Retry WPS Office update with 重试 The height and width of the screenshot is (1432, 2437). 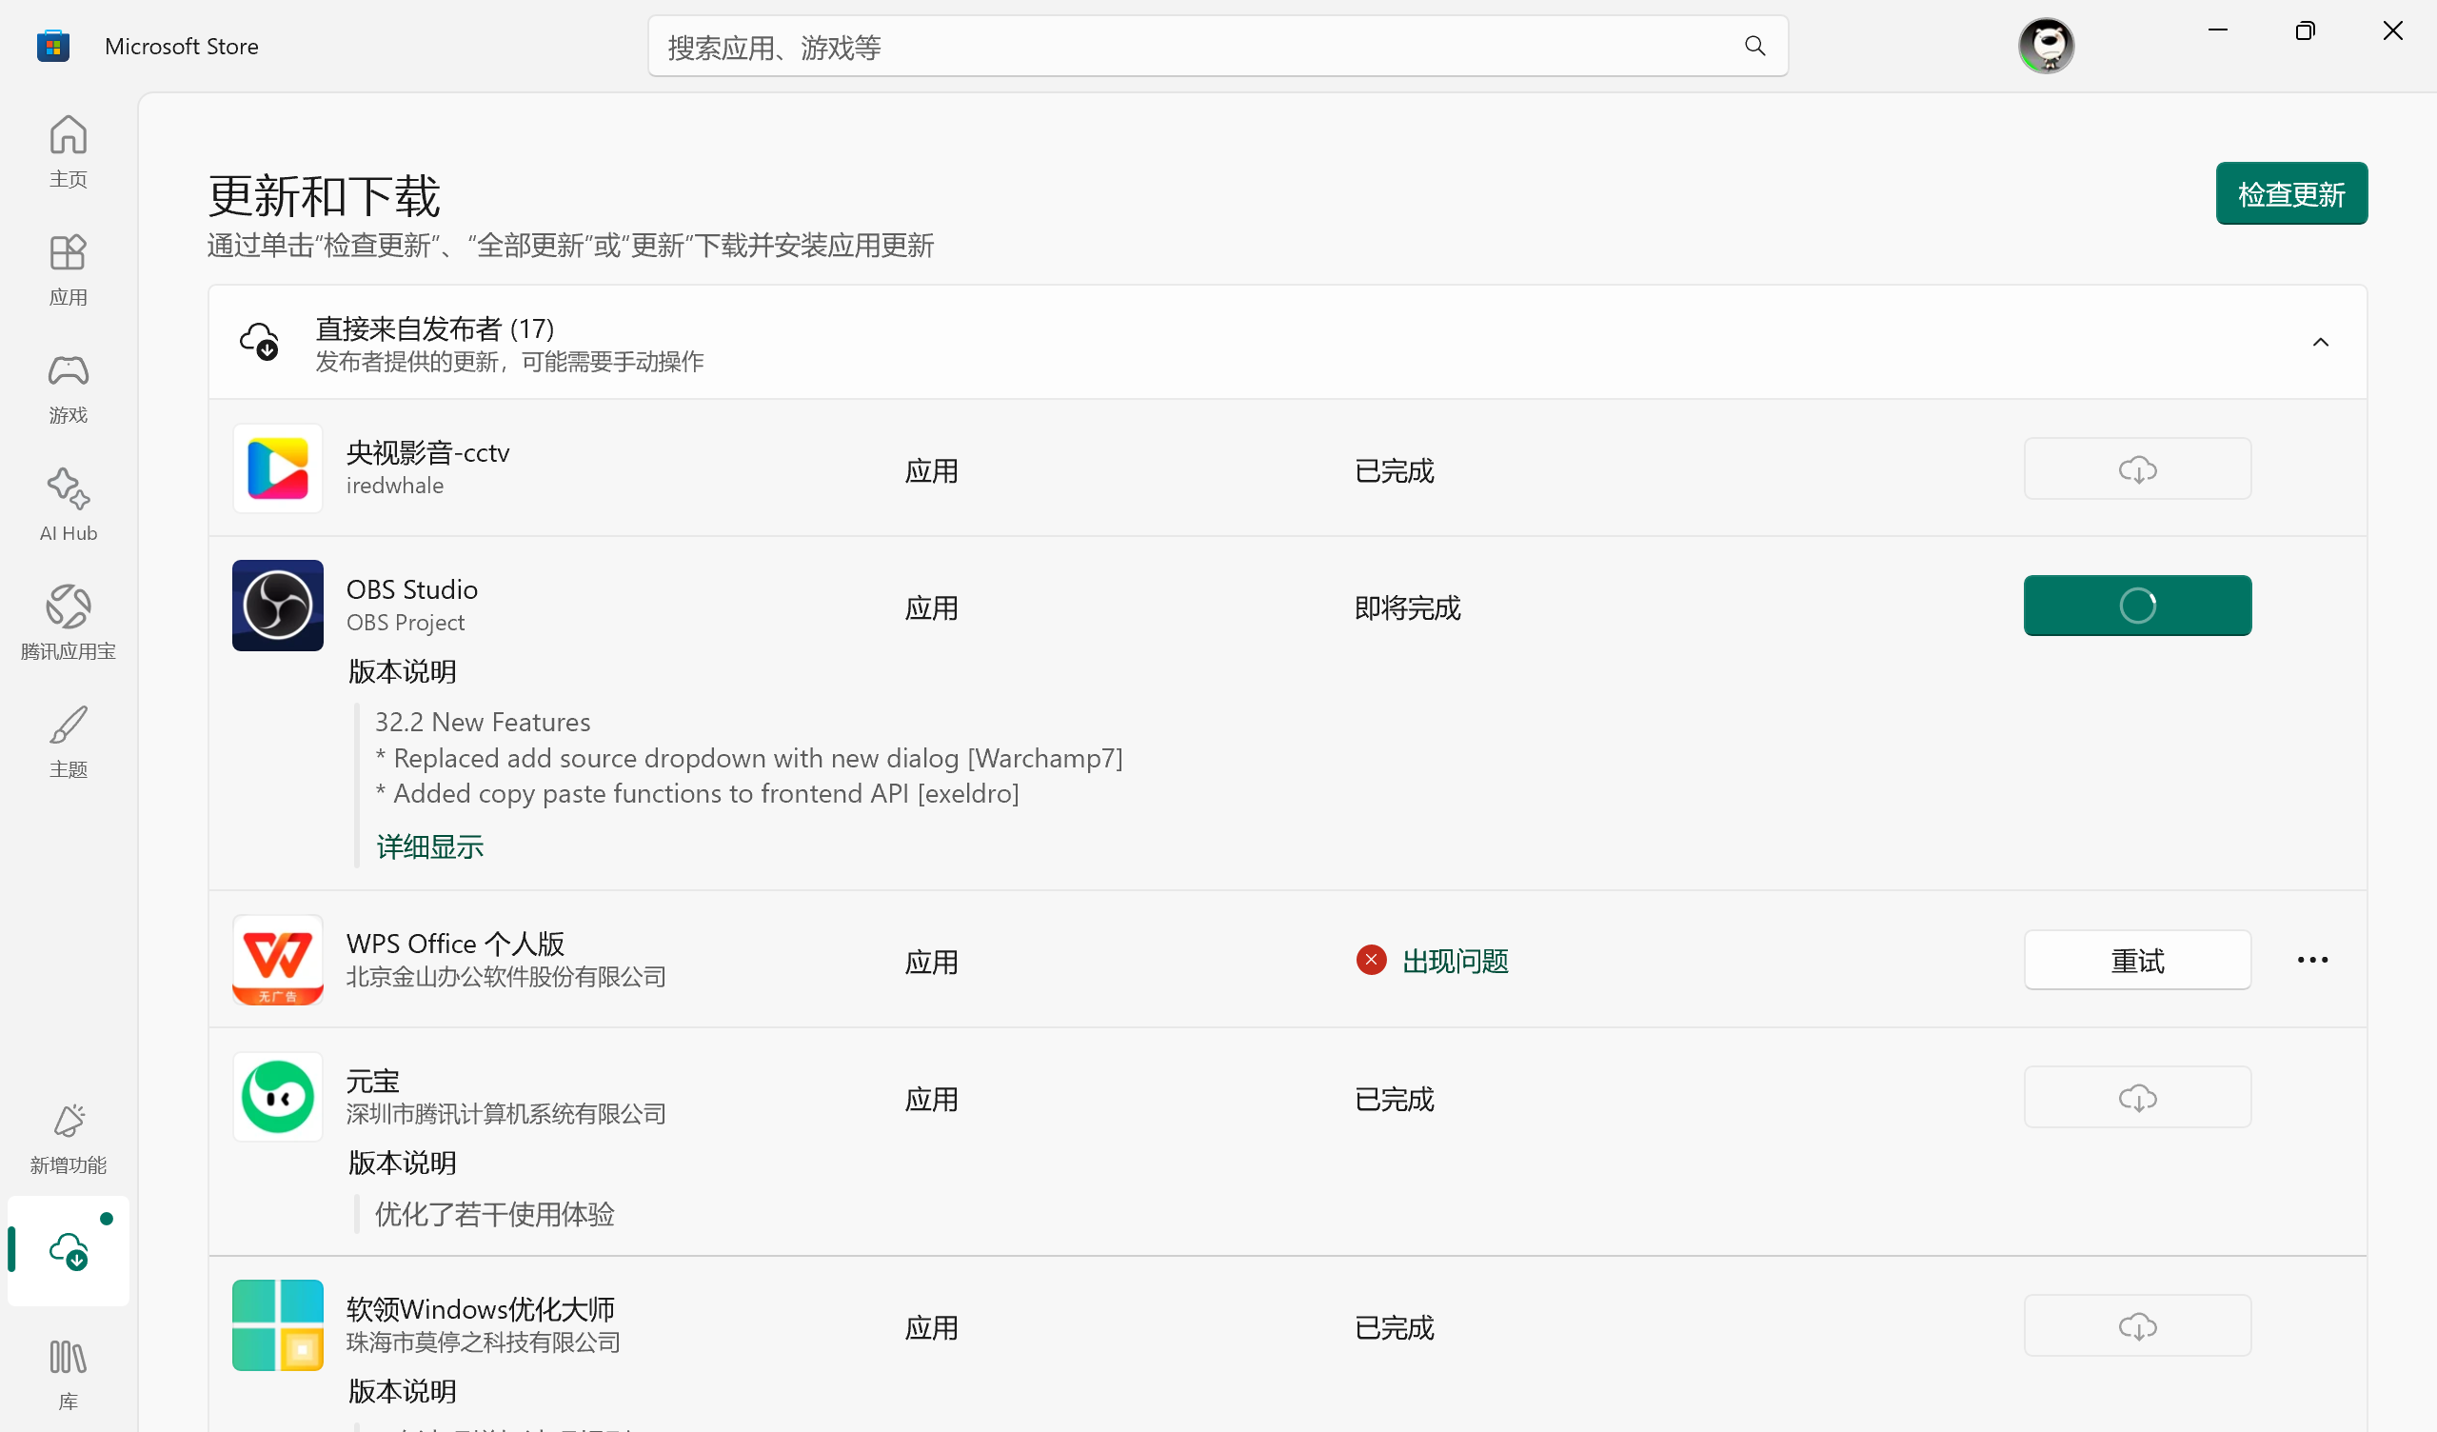[2137, 960]
